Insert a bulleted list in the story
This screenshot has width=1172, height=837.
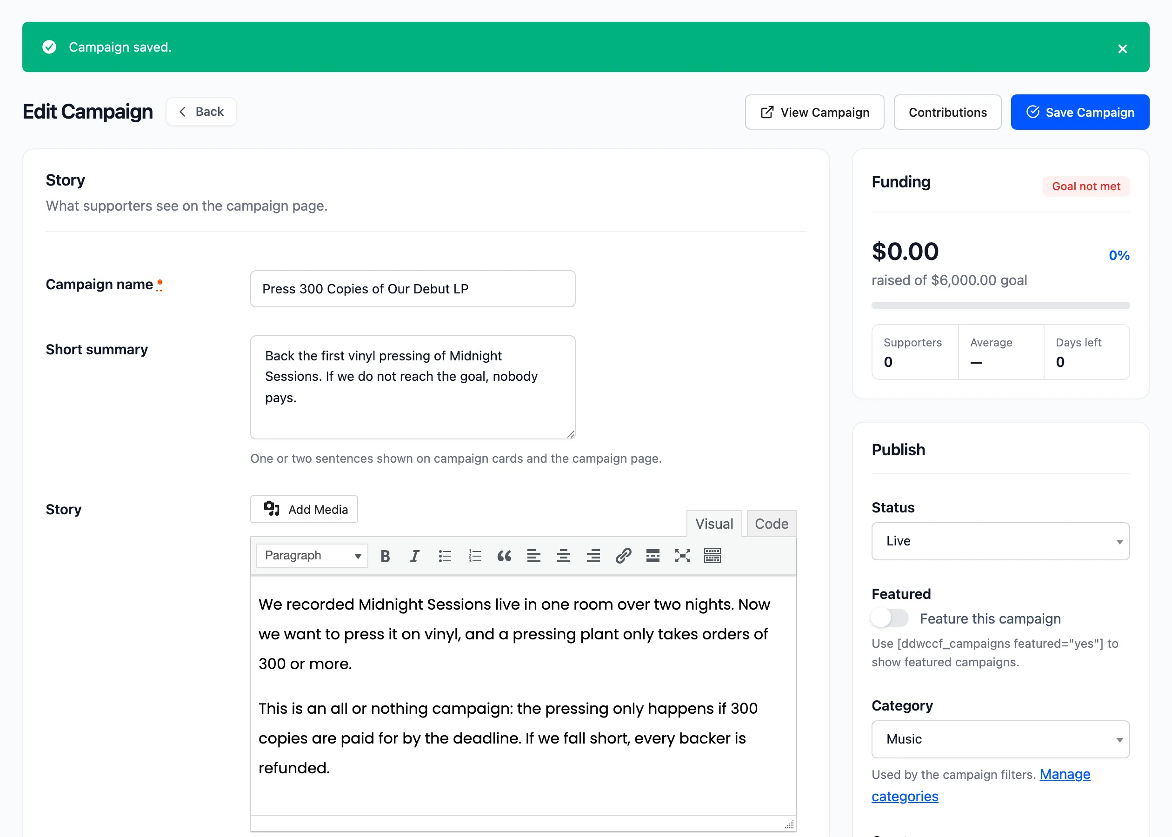(445, 556)
